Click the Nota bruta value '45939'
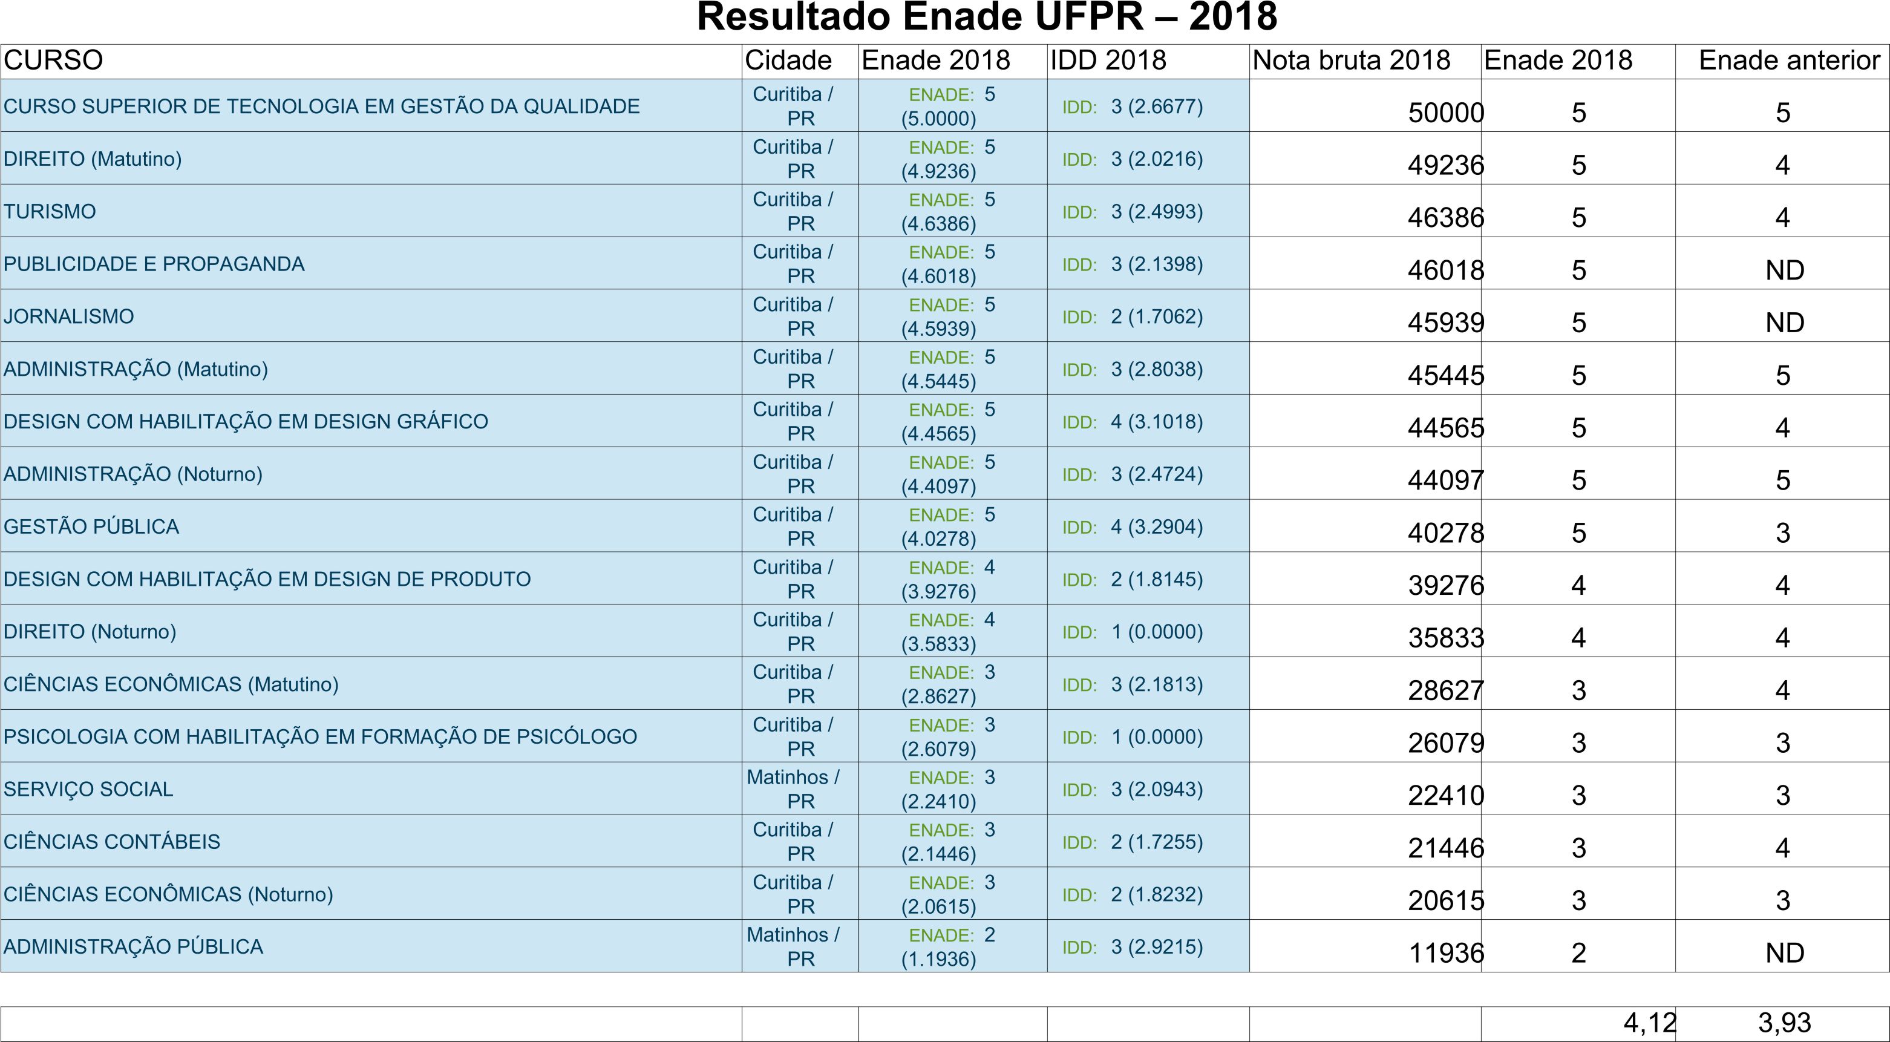Image resolution: width=1890 pixels, height=1042 pixels. 1446,322
